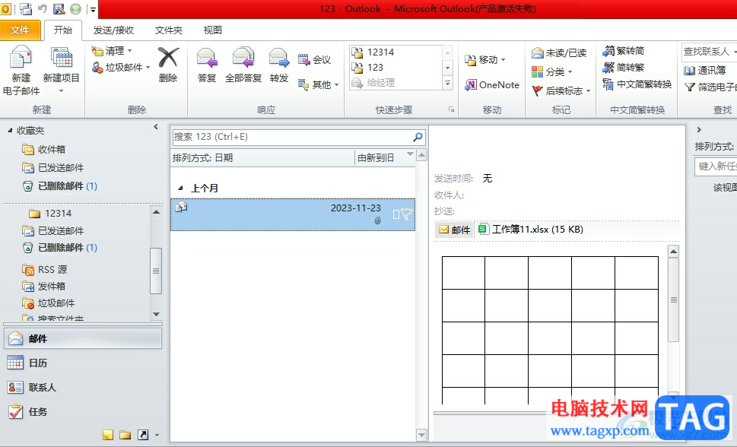Select the 12314 folder
737x447 pixels.
[x=51, y=214]
